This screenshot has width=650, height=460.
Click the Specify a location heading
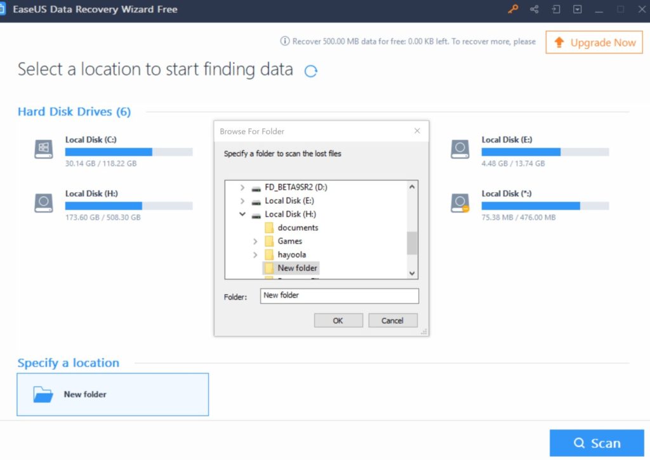pos(69,363)
